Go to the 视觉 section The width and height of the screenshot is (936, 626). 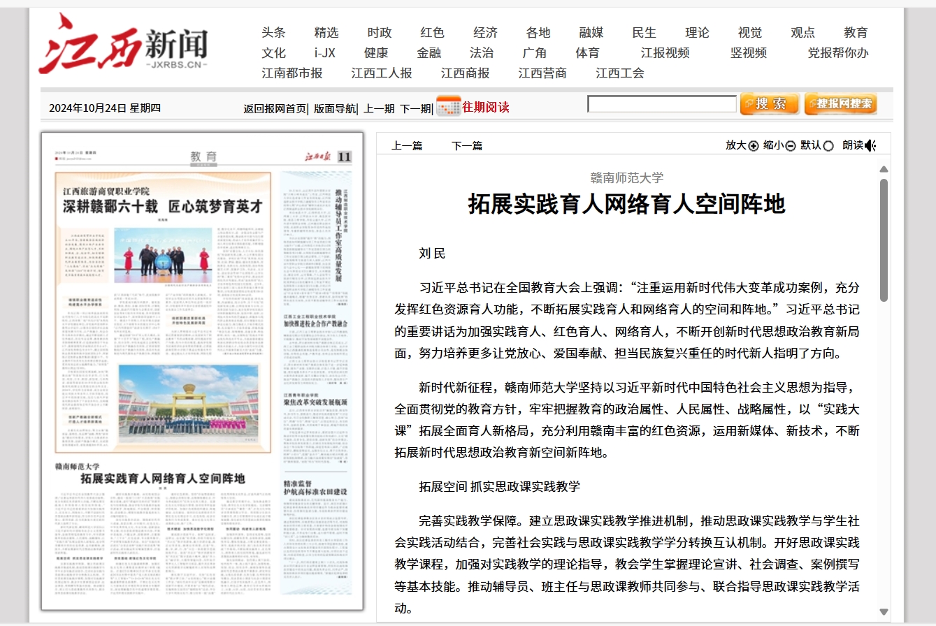(750, 32)
